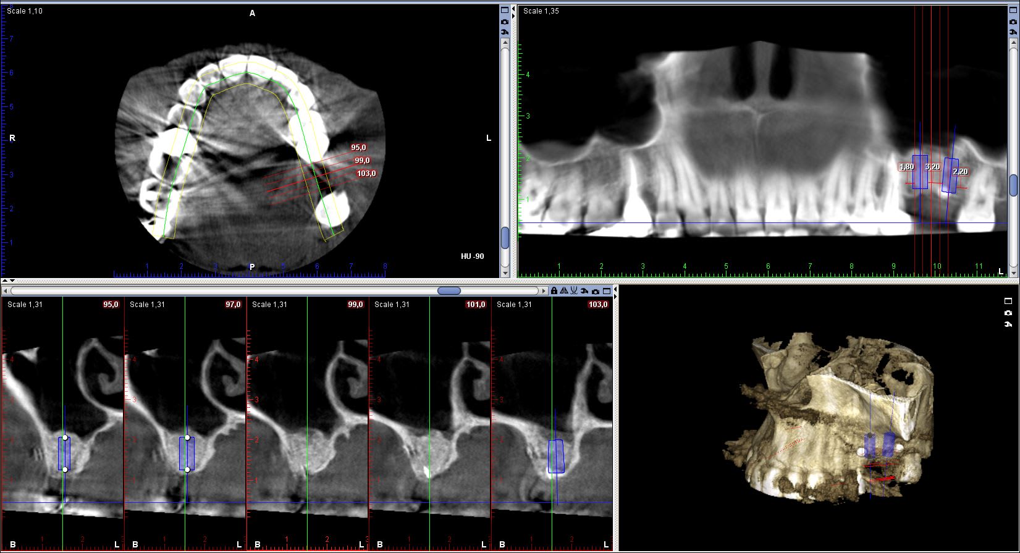The height and width of the screenshot is (553, 1020).
Task: Maximize the 3D rendering view
Action: 1008,302
